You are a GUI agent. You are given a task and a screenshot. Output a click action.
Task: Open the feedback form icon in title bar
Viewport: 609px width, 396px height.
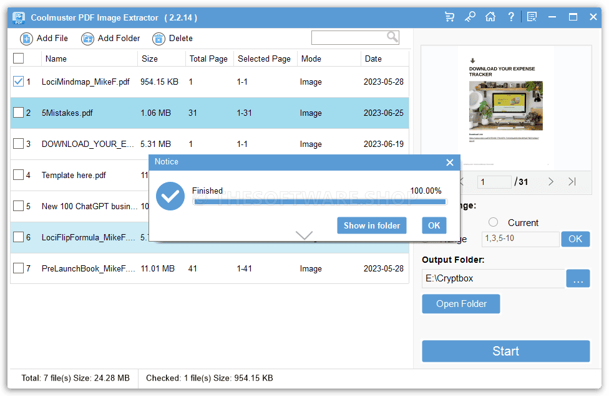click(x=532, y=17)
